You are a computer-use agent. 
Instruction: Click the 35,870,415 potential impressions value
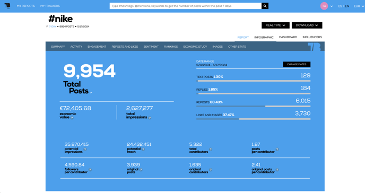coord(76,144)
